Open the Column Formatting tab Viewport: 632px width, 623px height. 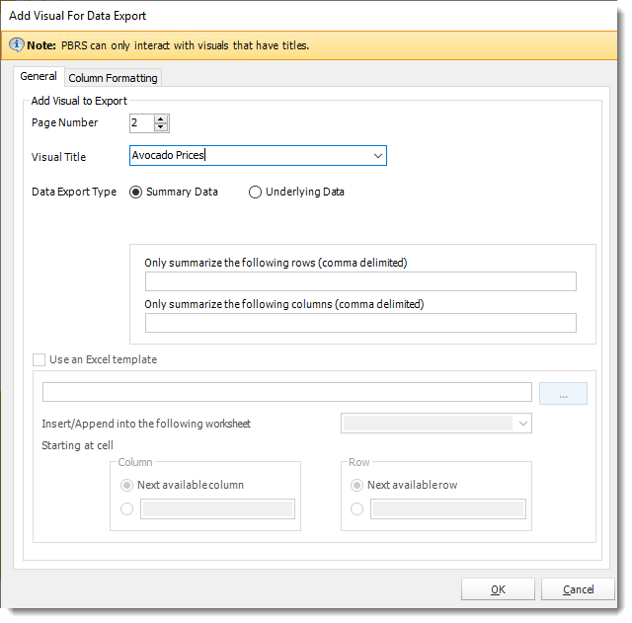tap(113, 78)
